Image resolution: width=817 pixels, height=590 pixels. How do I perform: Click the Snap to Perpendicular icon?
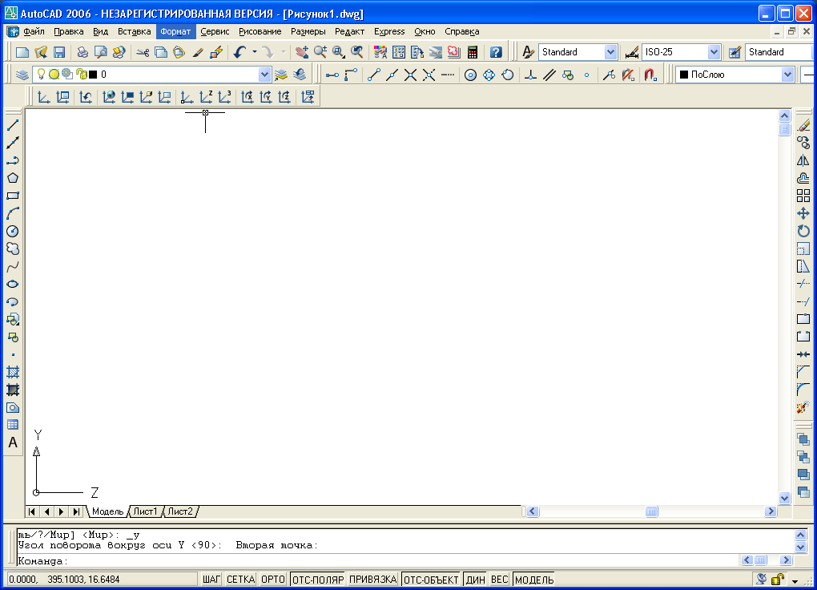(x=530, y=75)
